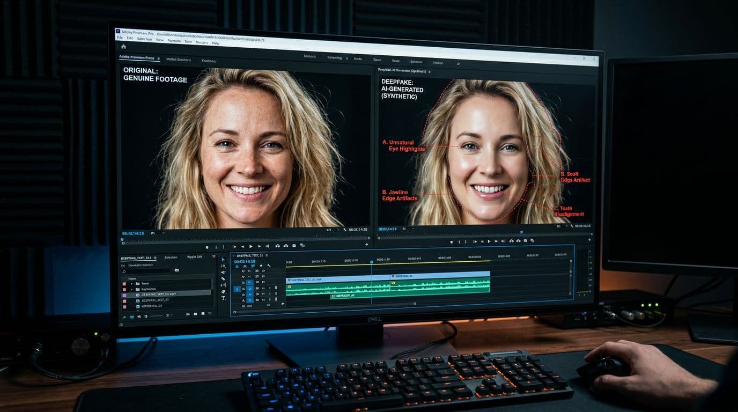Click the Home icon below the menu bar
Screen dimensions: 738x412
(123, 47)
